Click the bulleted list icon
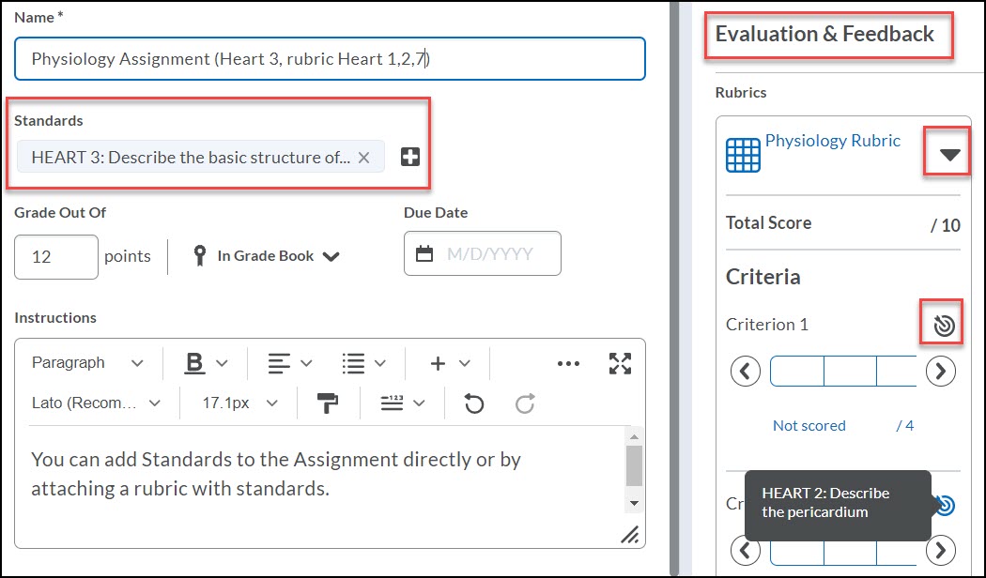Viewport: 986px width, 578px height. coord(353,363)
